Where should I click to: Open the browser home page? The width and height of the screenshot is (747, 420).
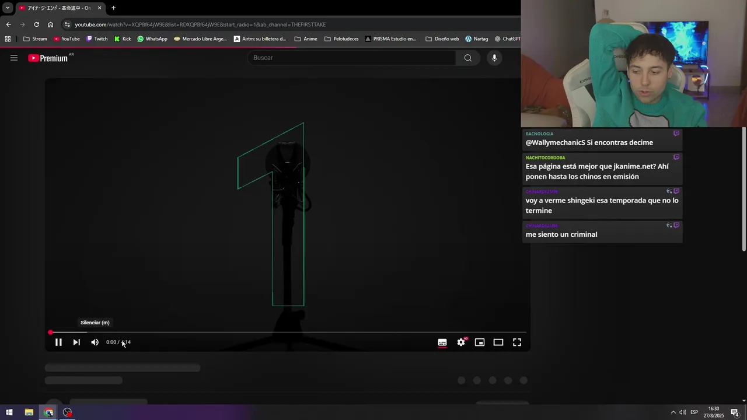click(x=50, y=24)
